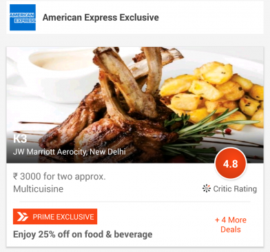Open the American Express Exclusive header

click(135, 17)
